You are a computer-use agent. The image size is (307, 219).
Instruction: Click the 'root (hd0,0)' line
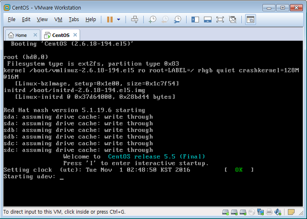pyautogui.click(x=26, y=57)
